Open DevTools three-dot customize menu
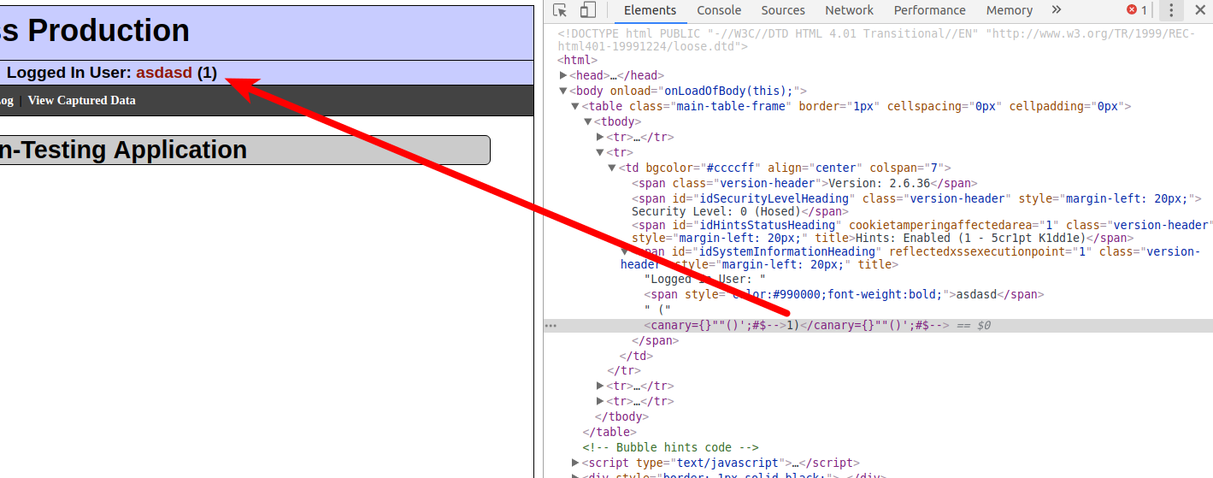 1171,10
